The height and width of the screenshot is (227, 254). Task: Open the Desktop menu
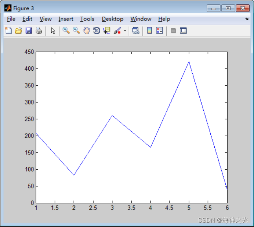click(112, 19)
